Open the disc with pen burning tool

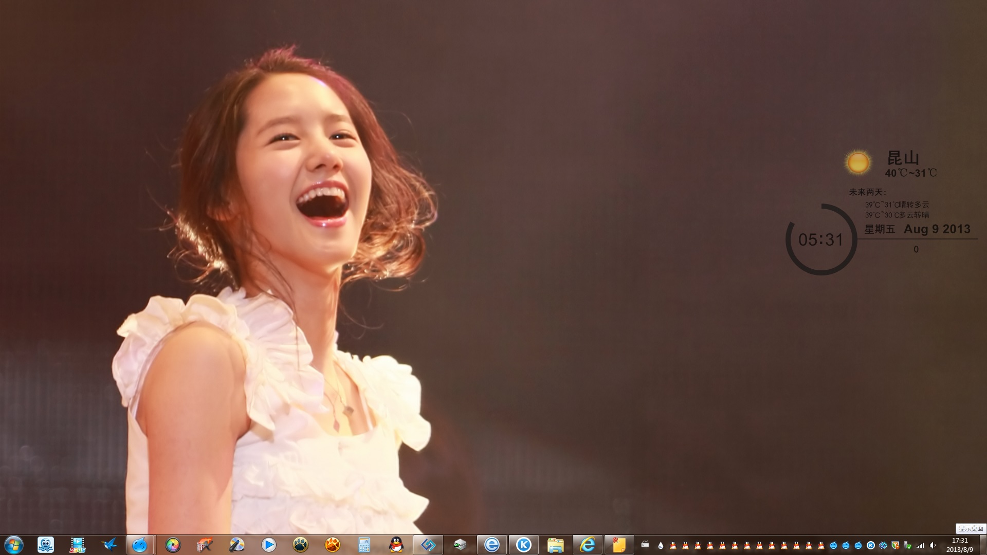tap(236, 545)
